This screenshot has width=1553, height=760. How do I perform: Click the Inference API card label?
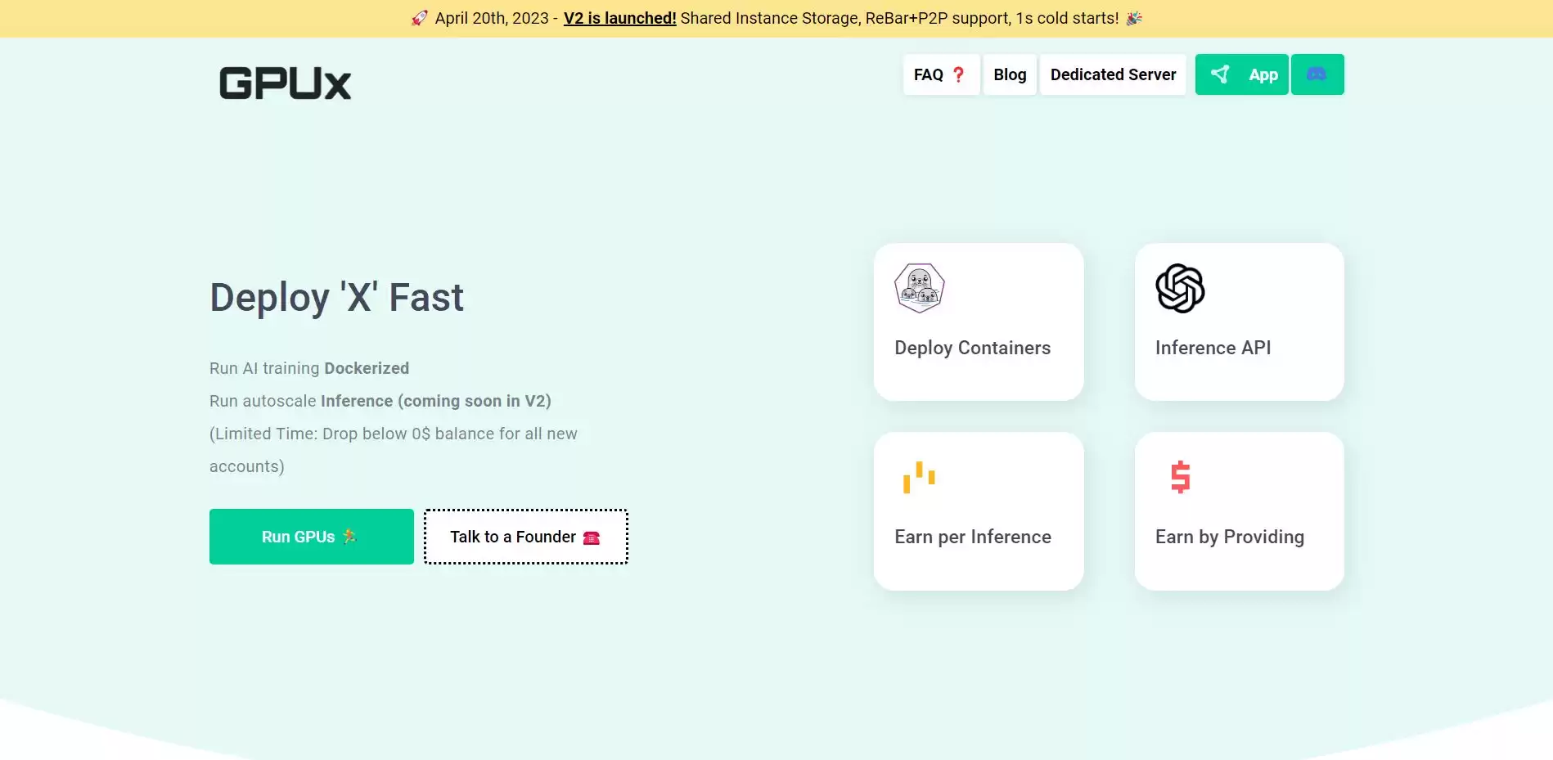tap(1213, 348)
